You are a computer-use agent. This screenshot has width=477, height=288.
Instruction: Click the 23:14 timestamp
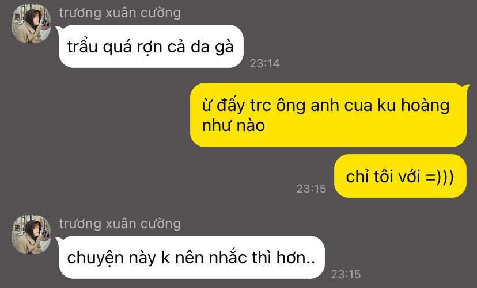tap(264, 63)
